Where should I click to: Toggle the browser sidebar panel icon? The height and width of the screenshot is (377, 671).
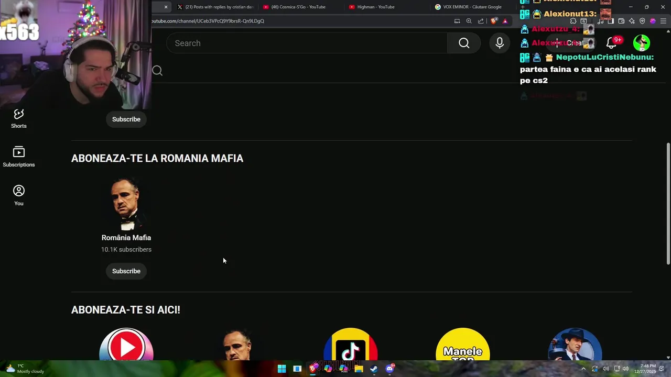(x=611, y=21)
